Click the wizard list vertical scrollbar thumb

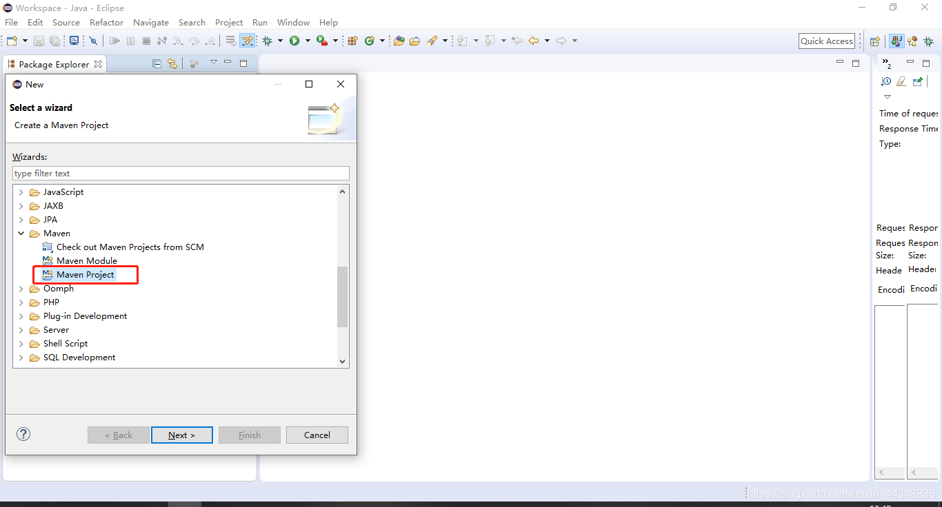[x=343, y=296]
